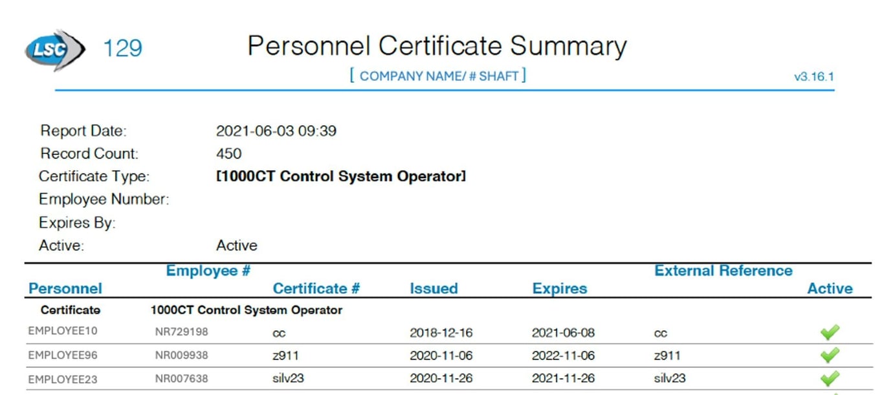884x395 pixels.
Task: Click certificate number silv23
Action: pos(288,378)
